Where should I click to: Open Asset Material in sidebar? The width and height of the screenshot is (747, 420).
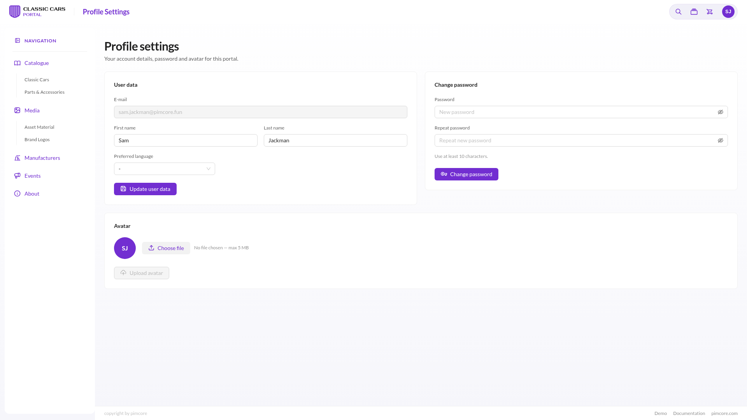click(39, 127)
